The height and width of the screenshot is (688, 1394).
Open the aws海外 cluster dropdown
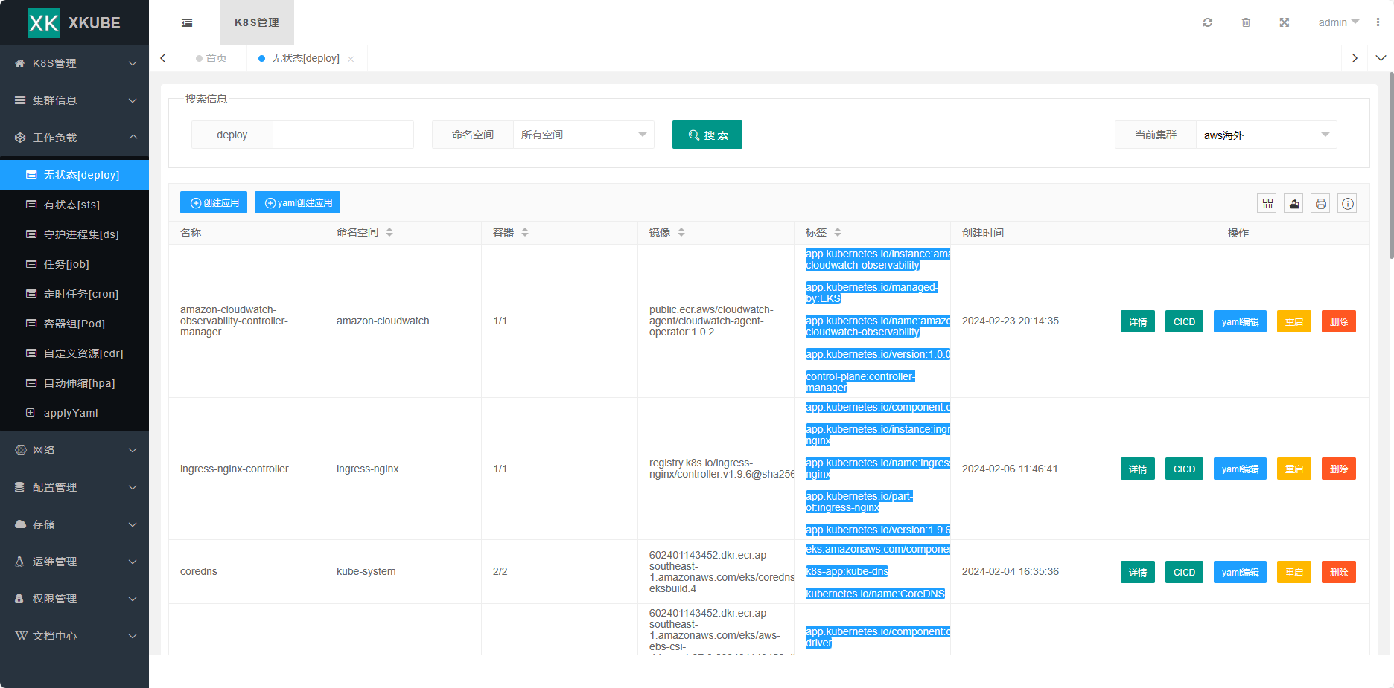pos(1267,135)
